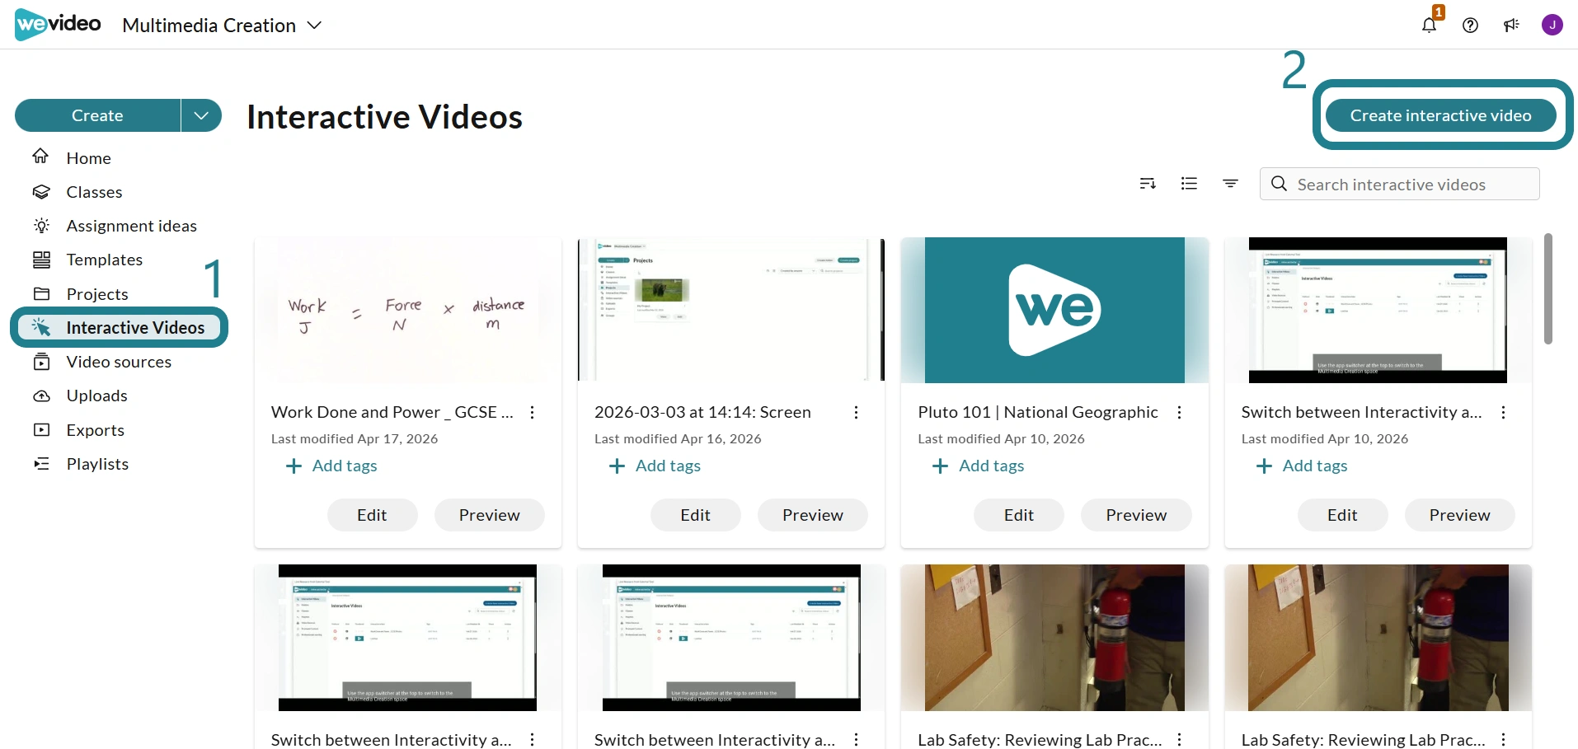Viewport: 1578px width, 749px height.
Task: Preview the Pluto 101 video
Action: click(1136, 515)
